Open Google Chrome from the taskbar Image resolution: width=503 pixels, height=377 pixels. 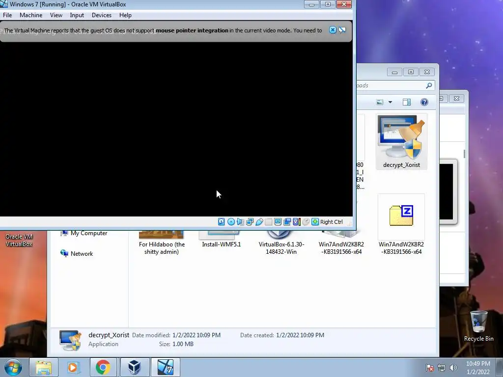click(x=103, y=367)
